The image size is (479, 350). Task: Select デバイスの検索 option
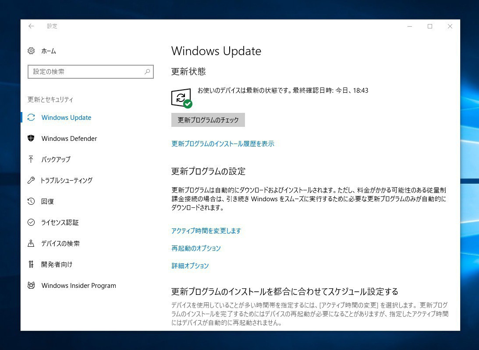[x=60, y=244]
